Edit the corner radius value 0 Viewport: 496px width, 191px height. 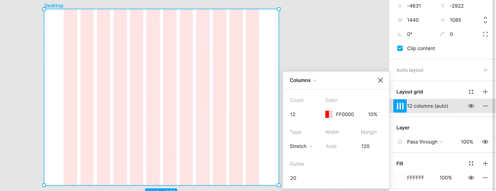click(x=451, y=34)
